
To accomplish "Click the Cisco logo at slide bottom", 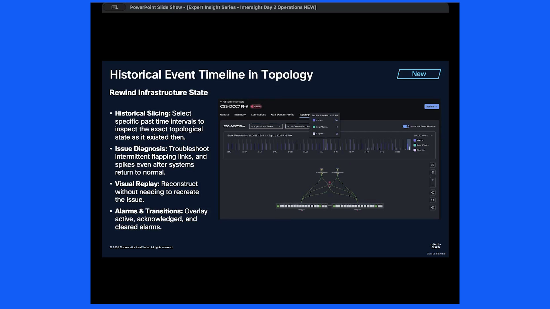I will (436, 245).
